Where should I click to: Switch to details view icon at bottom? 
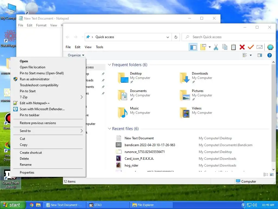266,175
